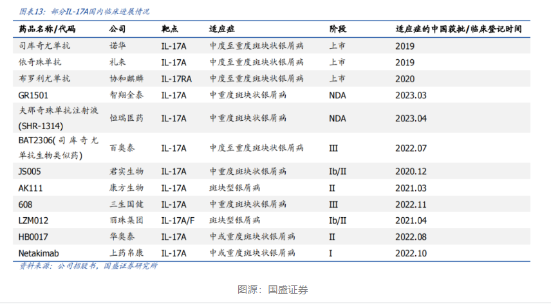Select column header 阶段
Screen dimensions: 551x304
click(x=338, y=29)
